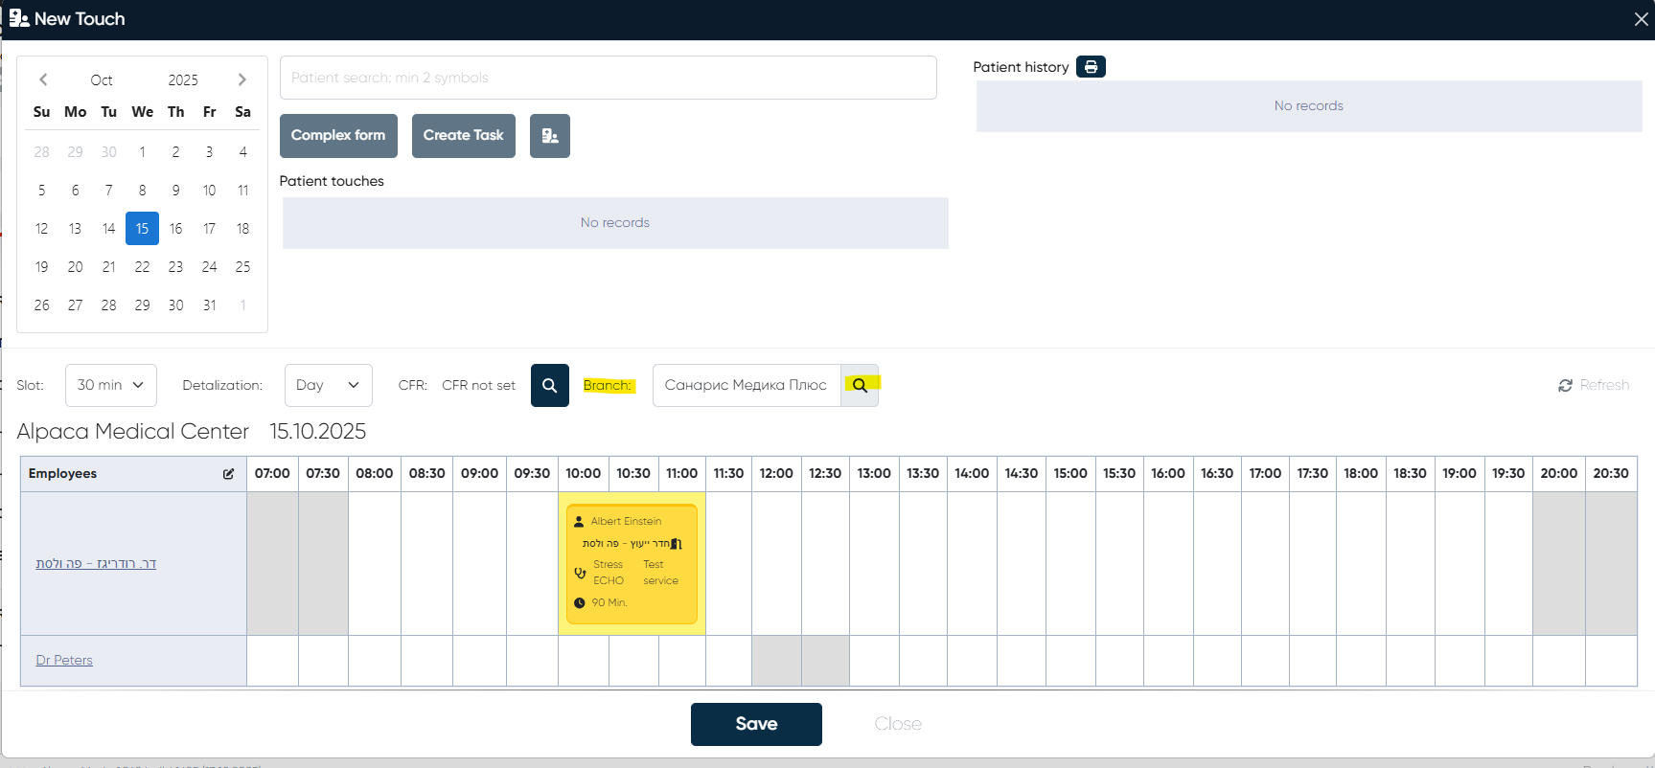This screenshot has height=768, width=1655.
Task: Select October 22 in the calendar
Action: point(142,267)
